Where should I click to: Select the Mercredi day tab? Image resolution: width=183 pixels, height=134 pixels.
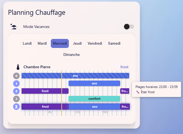point(60,43)
